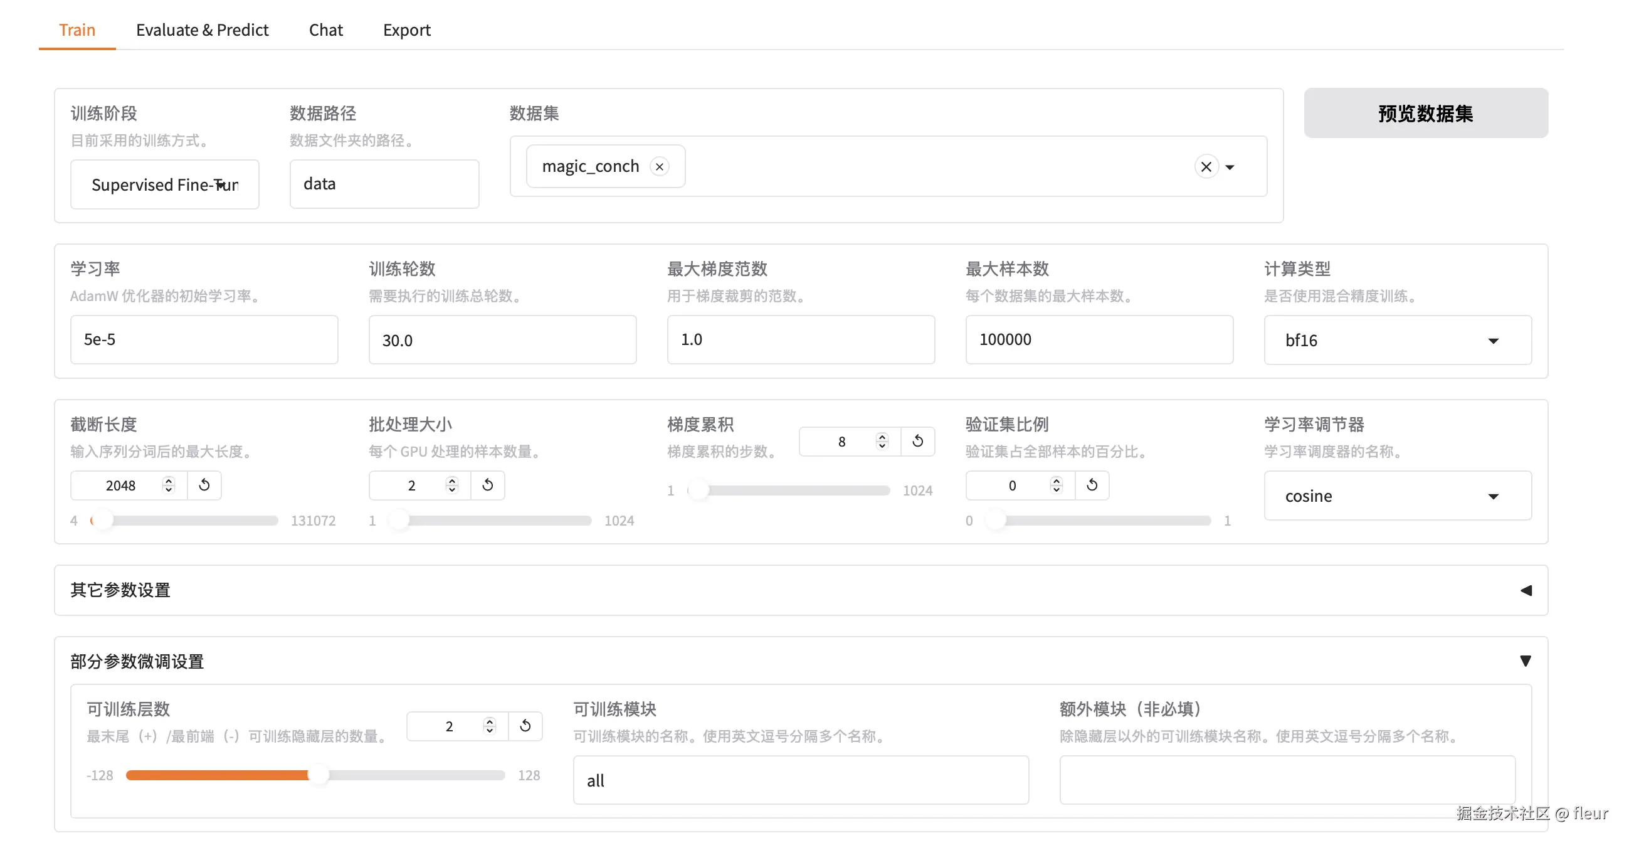This screenshot has height=843, width=1629.
Task: Expand the 其它参数设置 section
Action: point(1527,590)
